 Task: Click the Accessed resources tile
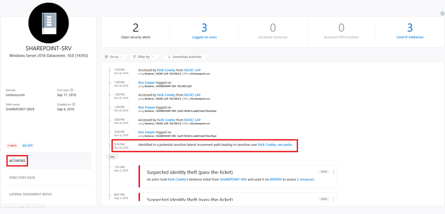coord(273,31)
